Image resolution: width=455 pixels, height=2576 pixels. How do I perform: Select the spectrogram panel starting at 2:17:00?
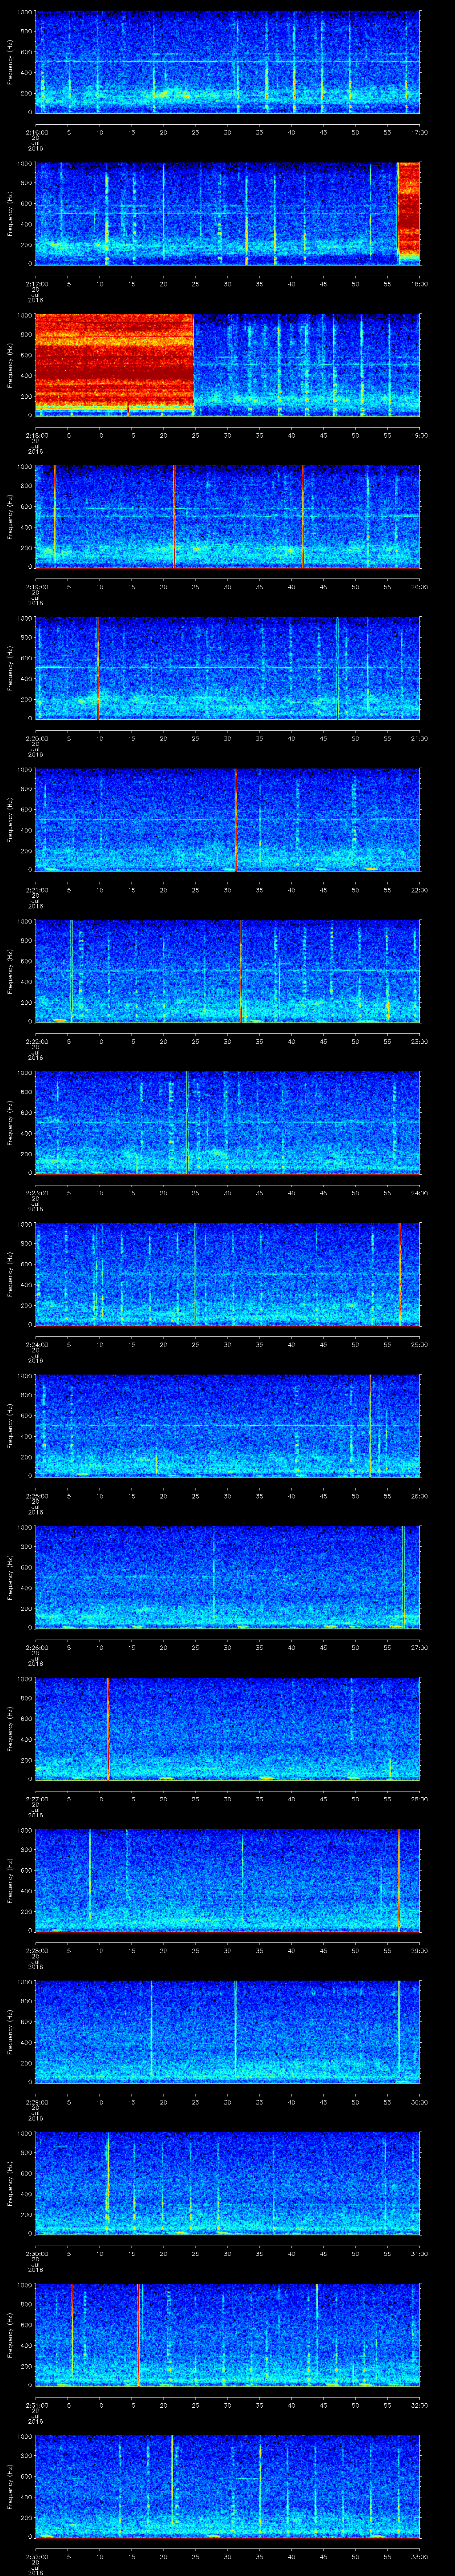227,214
